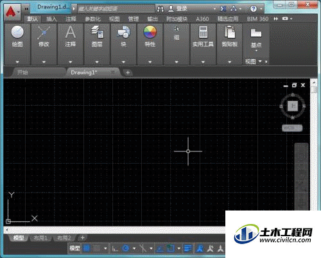The image size is (321, 258).
Task: Open the 剪贴板 clipboard panel icon
Action: coord(230,32)
